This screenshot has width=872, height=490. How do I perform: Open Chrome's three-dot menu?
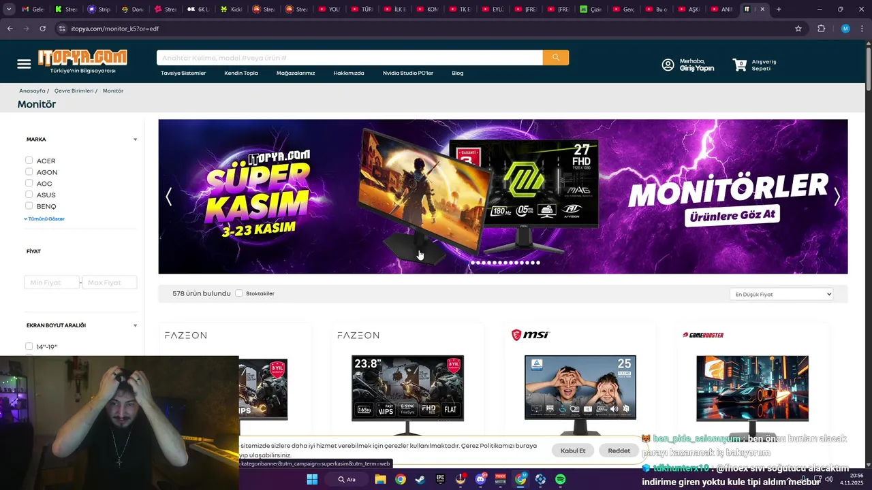[x=862, y=29]
